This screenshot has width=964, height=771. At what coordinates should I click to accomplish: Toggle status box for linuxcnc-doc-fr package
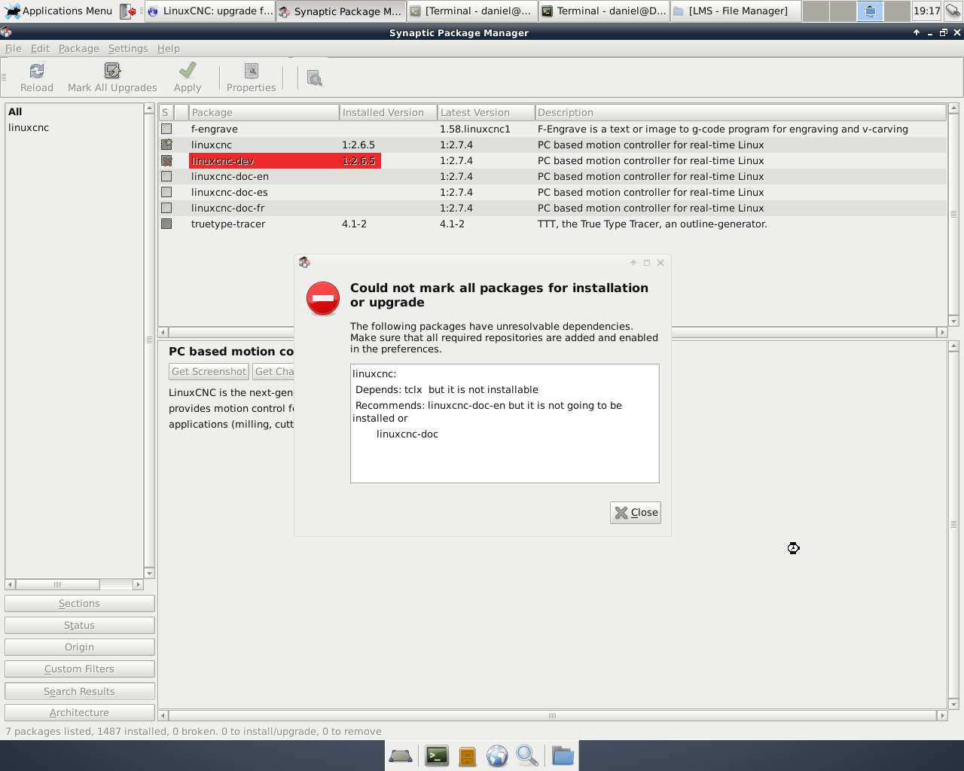pos(166,208)
